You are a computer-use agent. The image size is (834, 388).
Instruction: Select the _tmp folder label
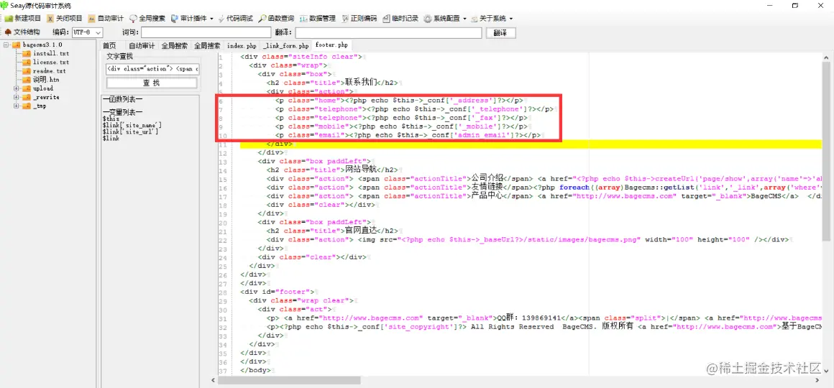[40, 106]
